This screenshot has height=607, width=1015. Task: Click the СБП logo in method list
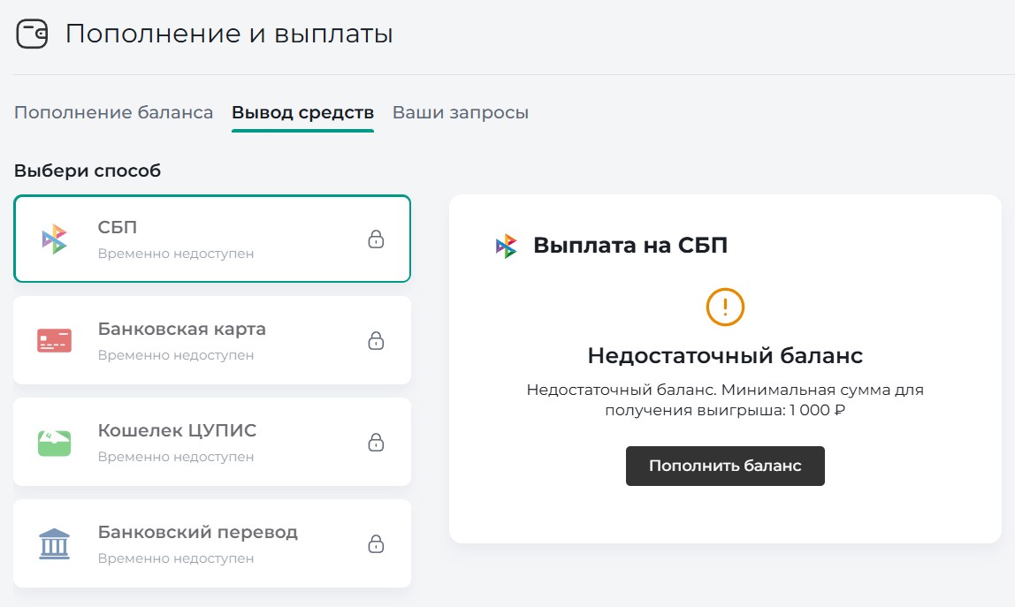click(54, 239)
